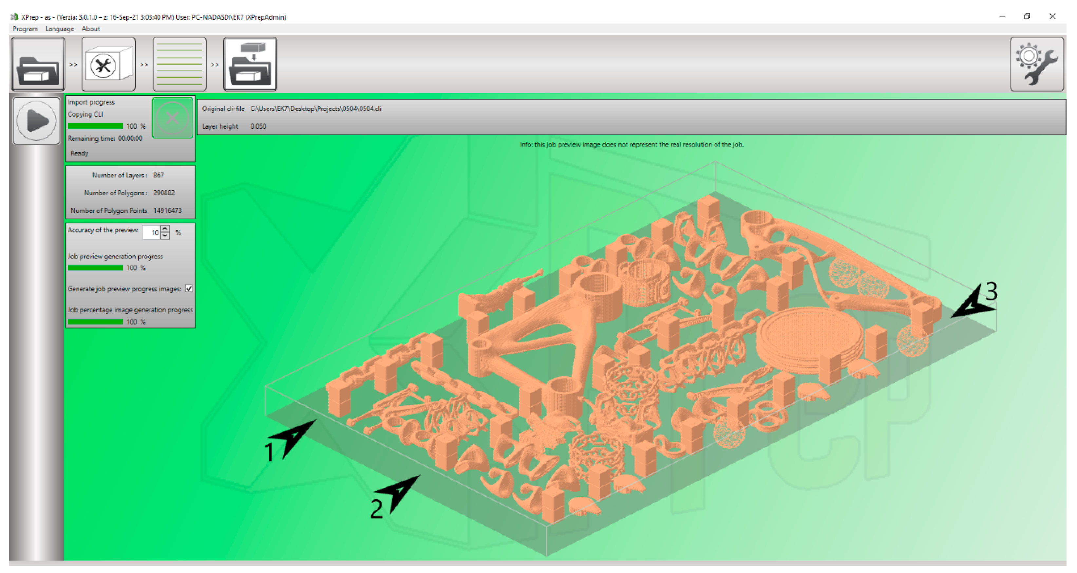Viewport: 1077px width, 573px height.
Task: Click the job repair tools cube icon
Action: click(108, 64)
